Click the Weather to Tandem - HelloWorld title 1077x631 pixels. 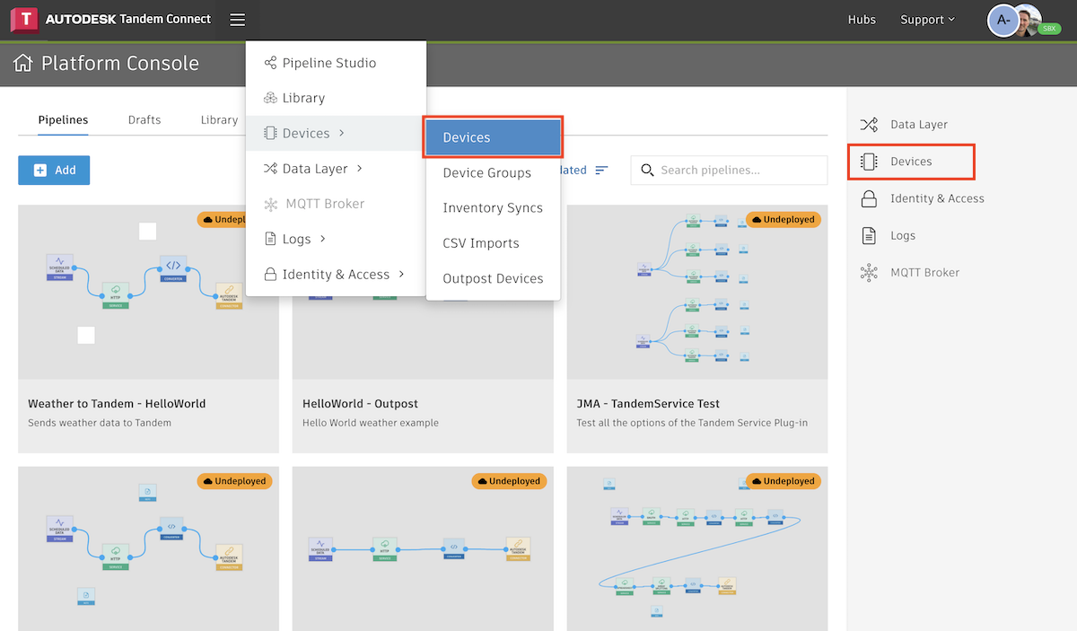(117, 404)
